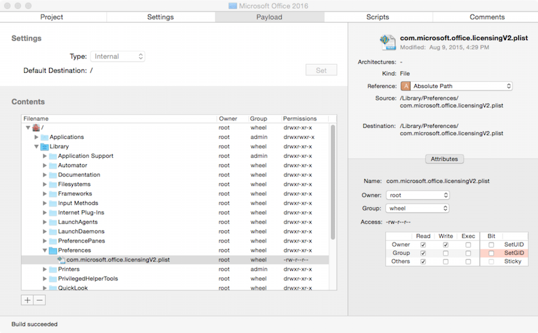Toggle Group Write permission checkbox
This screenshot has height=333, width=538.
[446, 253]
